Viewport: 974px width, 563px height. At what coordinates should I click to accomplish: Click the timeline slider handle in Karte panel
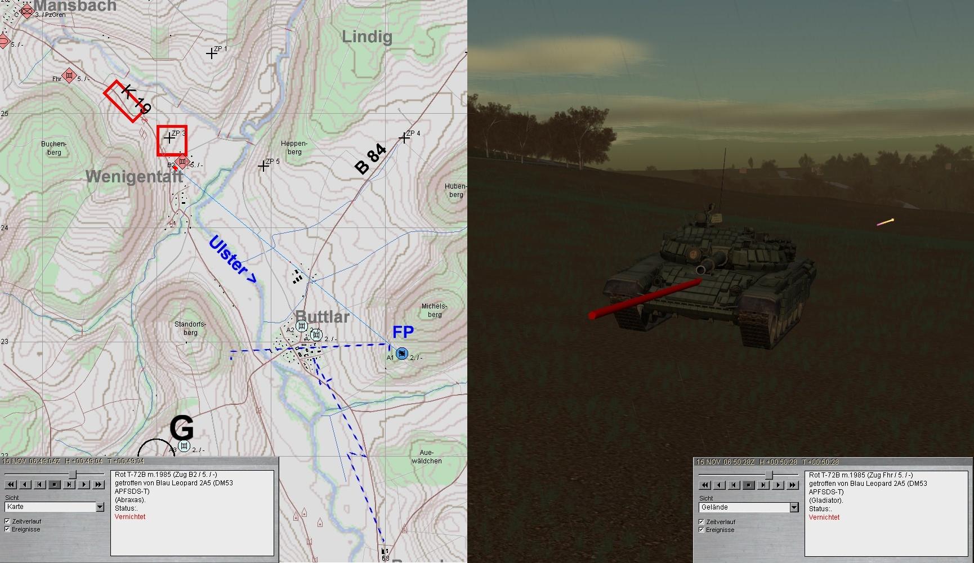(x=72, y=475)
